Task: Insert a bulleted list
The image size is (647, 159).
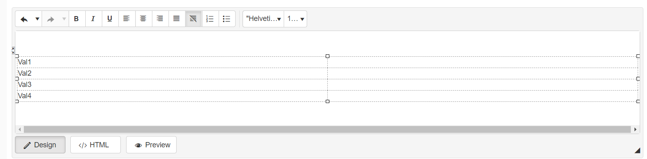Action: (226, 19)
